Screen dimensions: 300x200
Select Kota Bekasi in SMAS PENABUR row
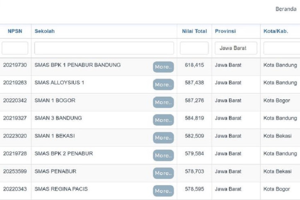click(x=277, y=171)
